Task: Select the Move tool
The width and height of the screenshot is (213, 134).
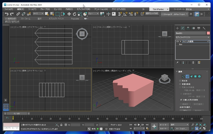Action: [x=69, y=14]
